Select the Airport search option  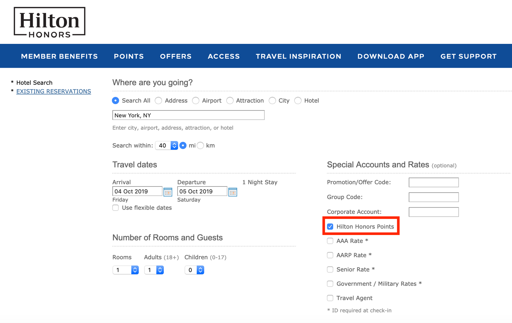tap(196, 100)
